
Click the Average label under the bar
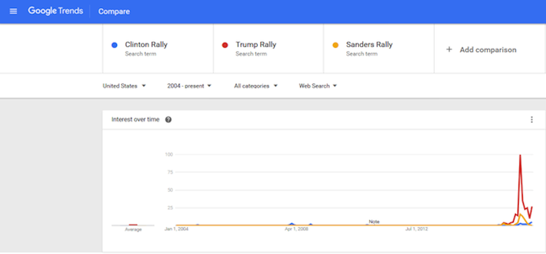133,229
